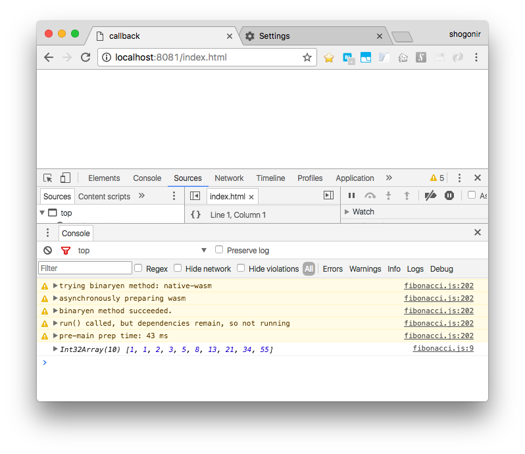This screenshot has height=454, width=525.
Task: Open the Sources navigator three-dot menu
Action: [x=174, y=196]
